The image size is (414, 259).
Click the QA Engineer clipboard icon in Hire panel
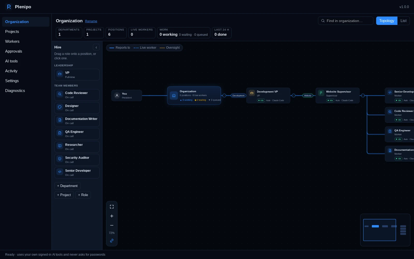(x=60, y=133)
